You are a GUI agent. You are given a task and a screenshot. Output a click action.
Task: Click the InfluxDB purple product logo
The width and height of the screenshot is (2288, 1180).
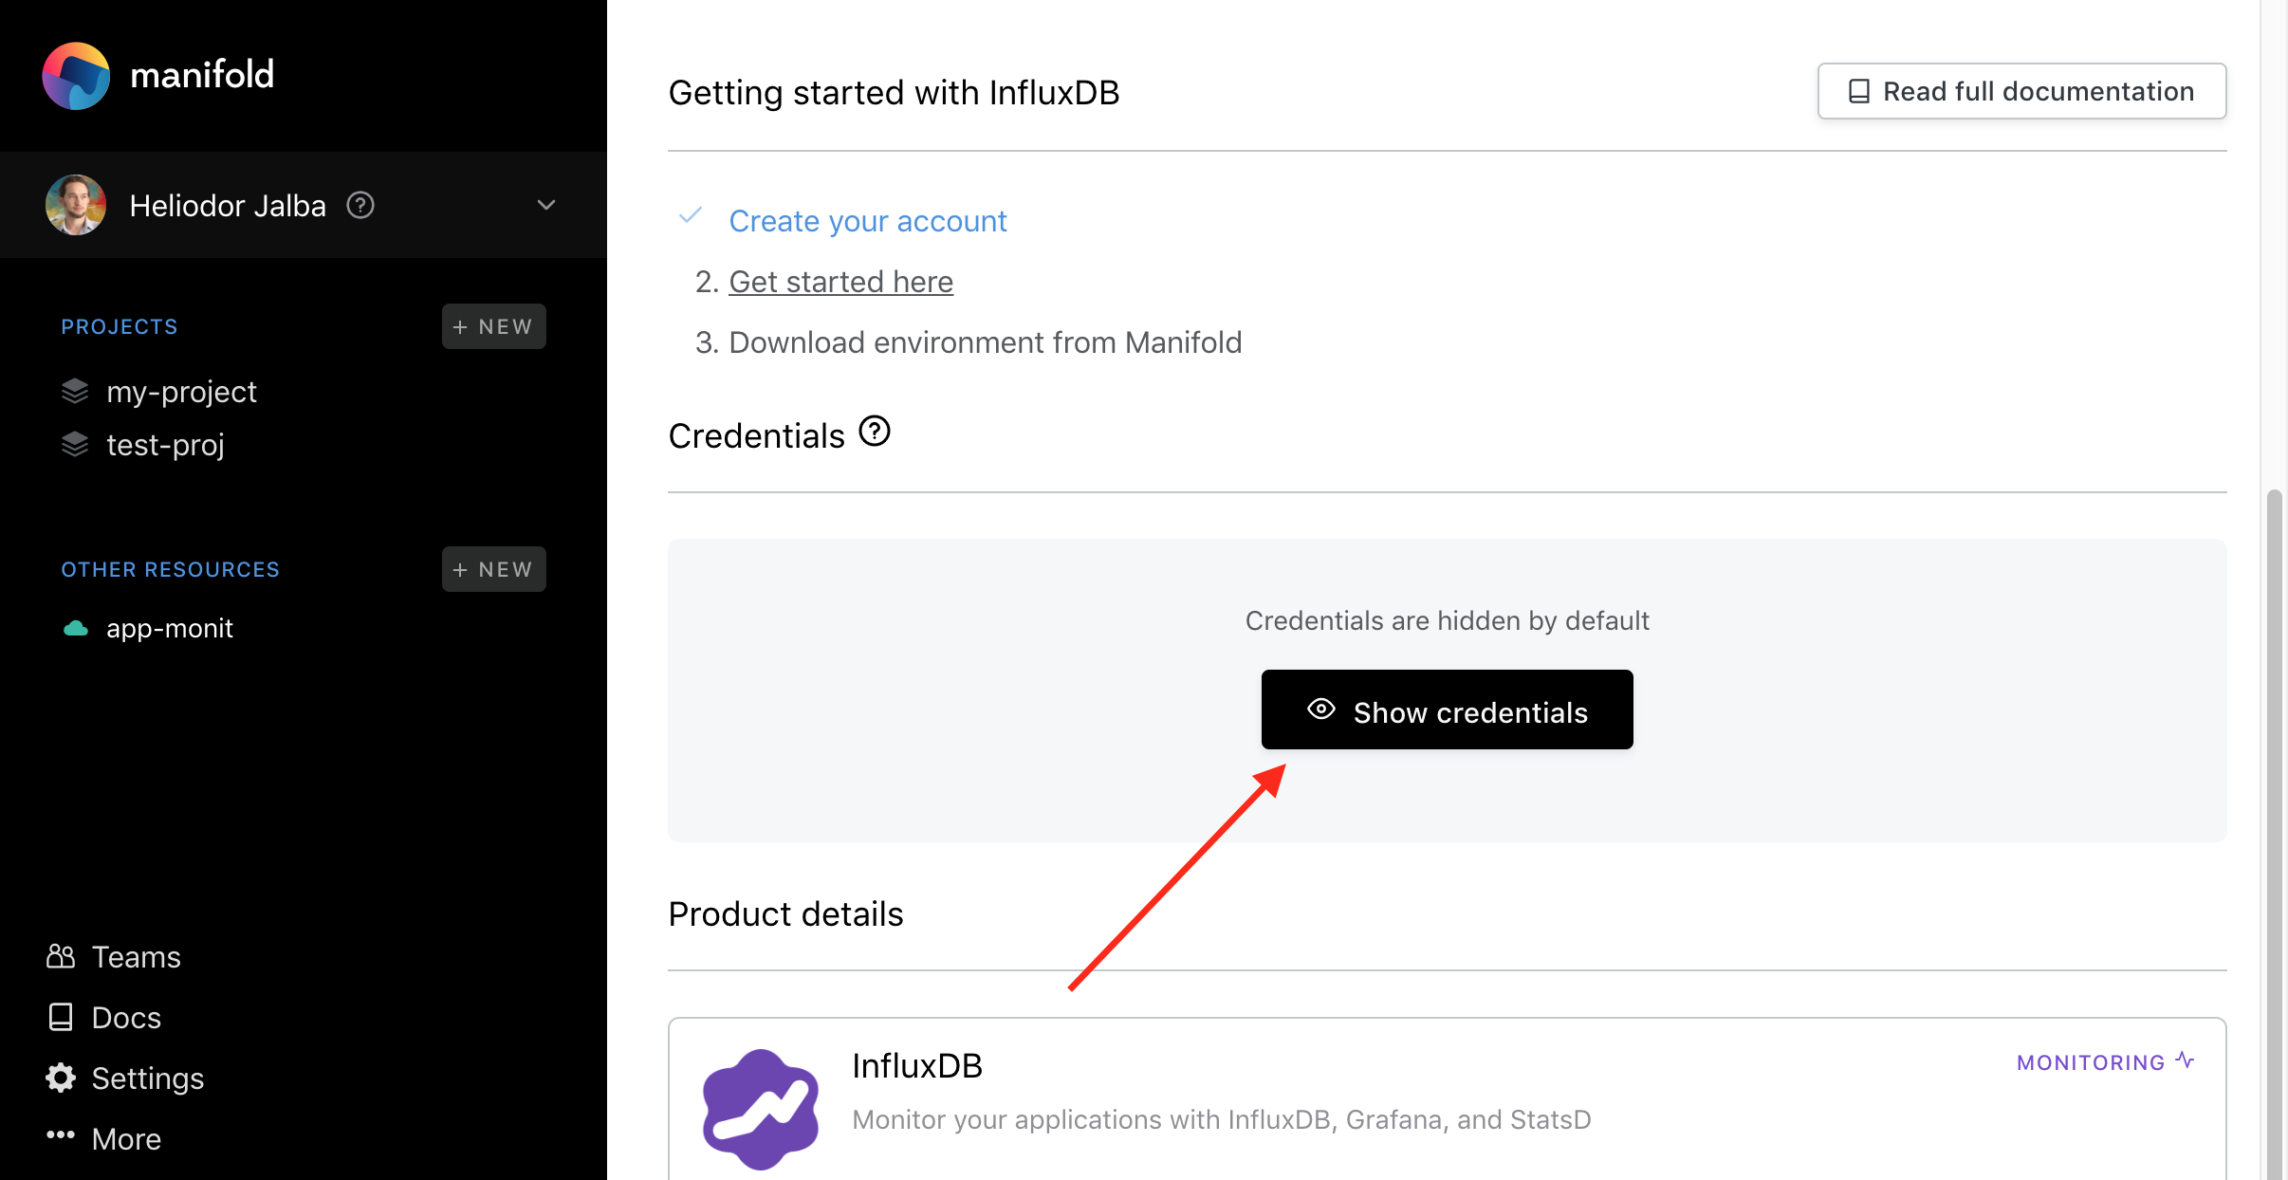(x=761, y=1108)
